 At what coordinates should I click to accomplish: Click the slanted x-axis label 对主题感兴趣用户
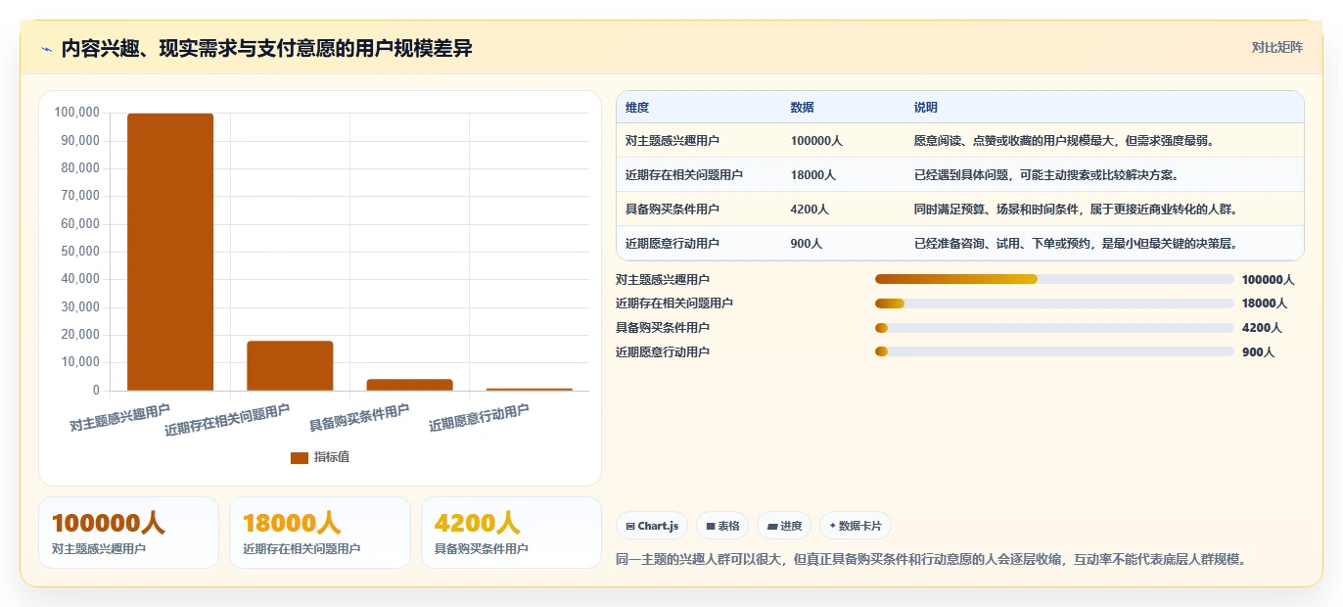119,418
